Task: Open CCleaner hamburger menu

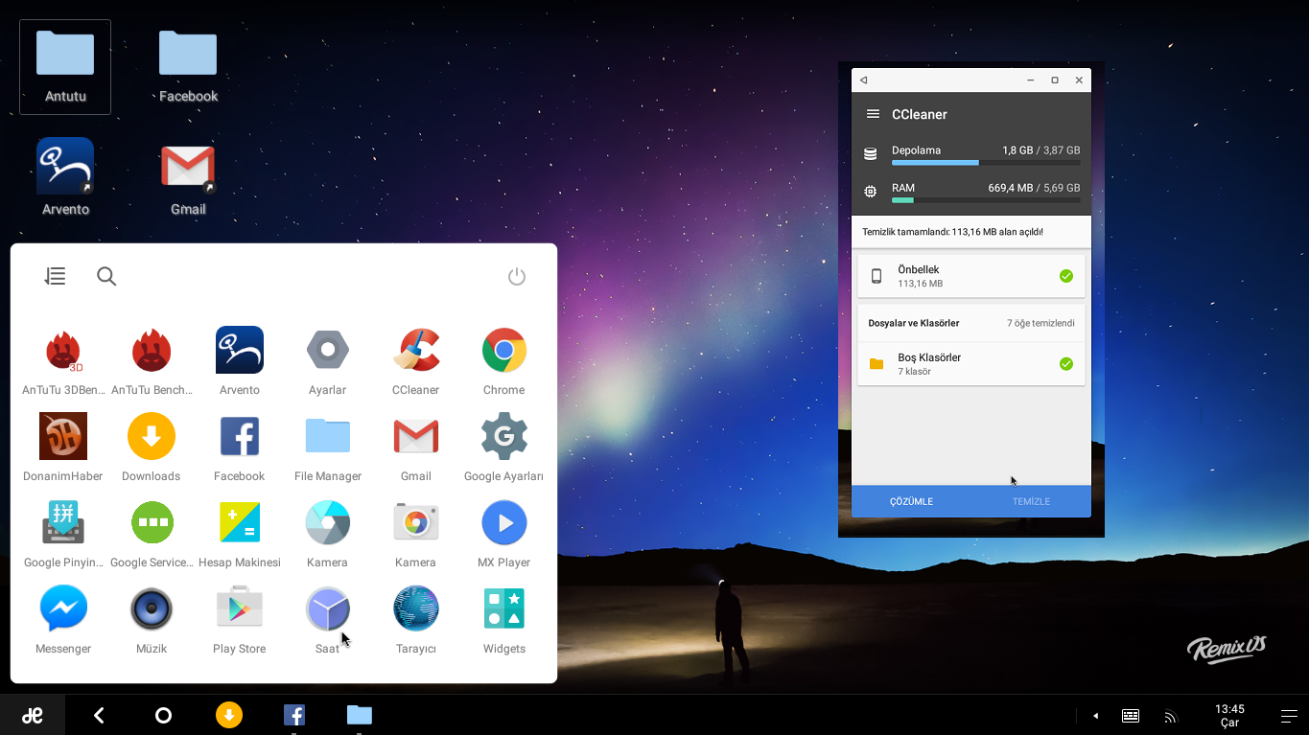Action: coord(873,114)
